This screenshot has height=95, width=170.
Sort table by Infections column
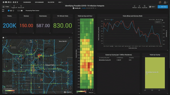point(120,58)
